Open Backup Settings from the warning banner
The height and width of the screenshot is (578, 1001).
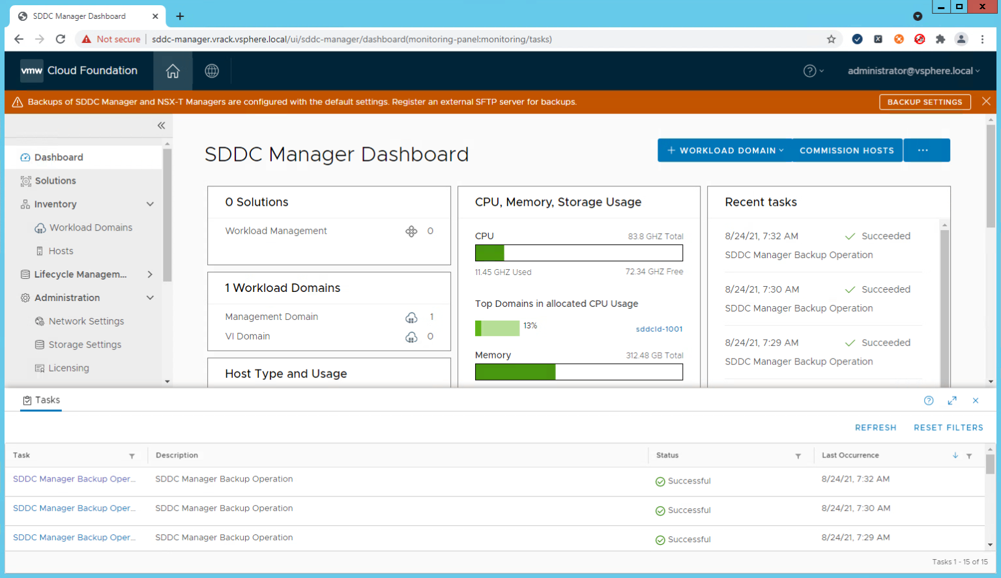925,102
